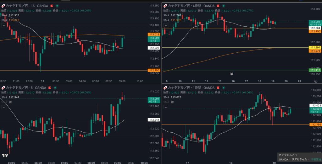Click the TradingView logo in the 5-minute chart
The width and height of the screenshot is (322, 164).
tap(5, 156)
